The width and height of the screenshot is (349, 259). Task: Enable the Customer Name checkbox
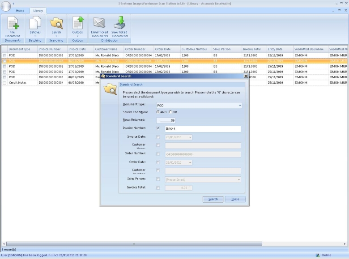158,145
